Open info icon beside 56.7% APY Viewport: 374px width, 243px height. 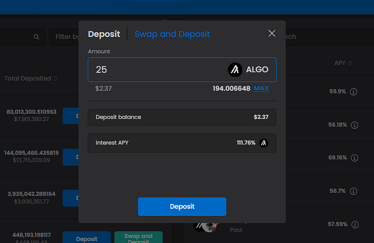pyautogui.click(x=354, y=191)
